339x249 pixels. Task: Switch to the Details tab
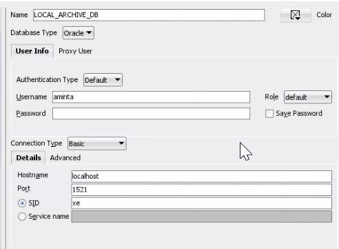click(x=28, y=158)
